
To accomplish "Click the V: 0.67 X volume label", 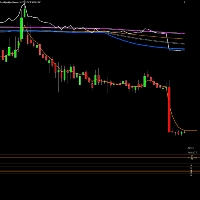I will click(193, 153).
